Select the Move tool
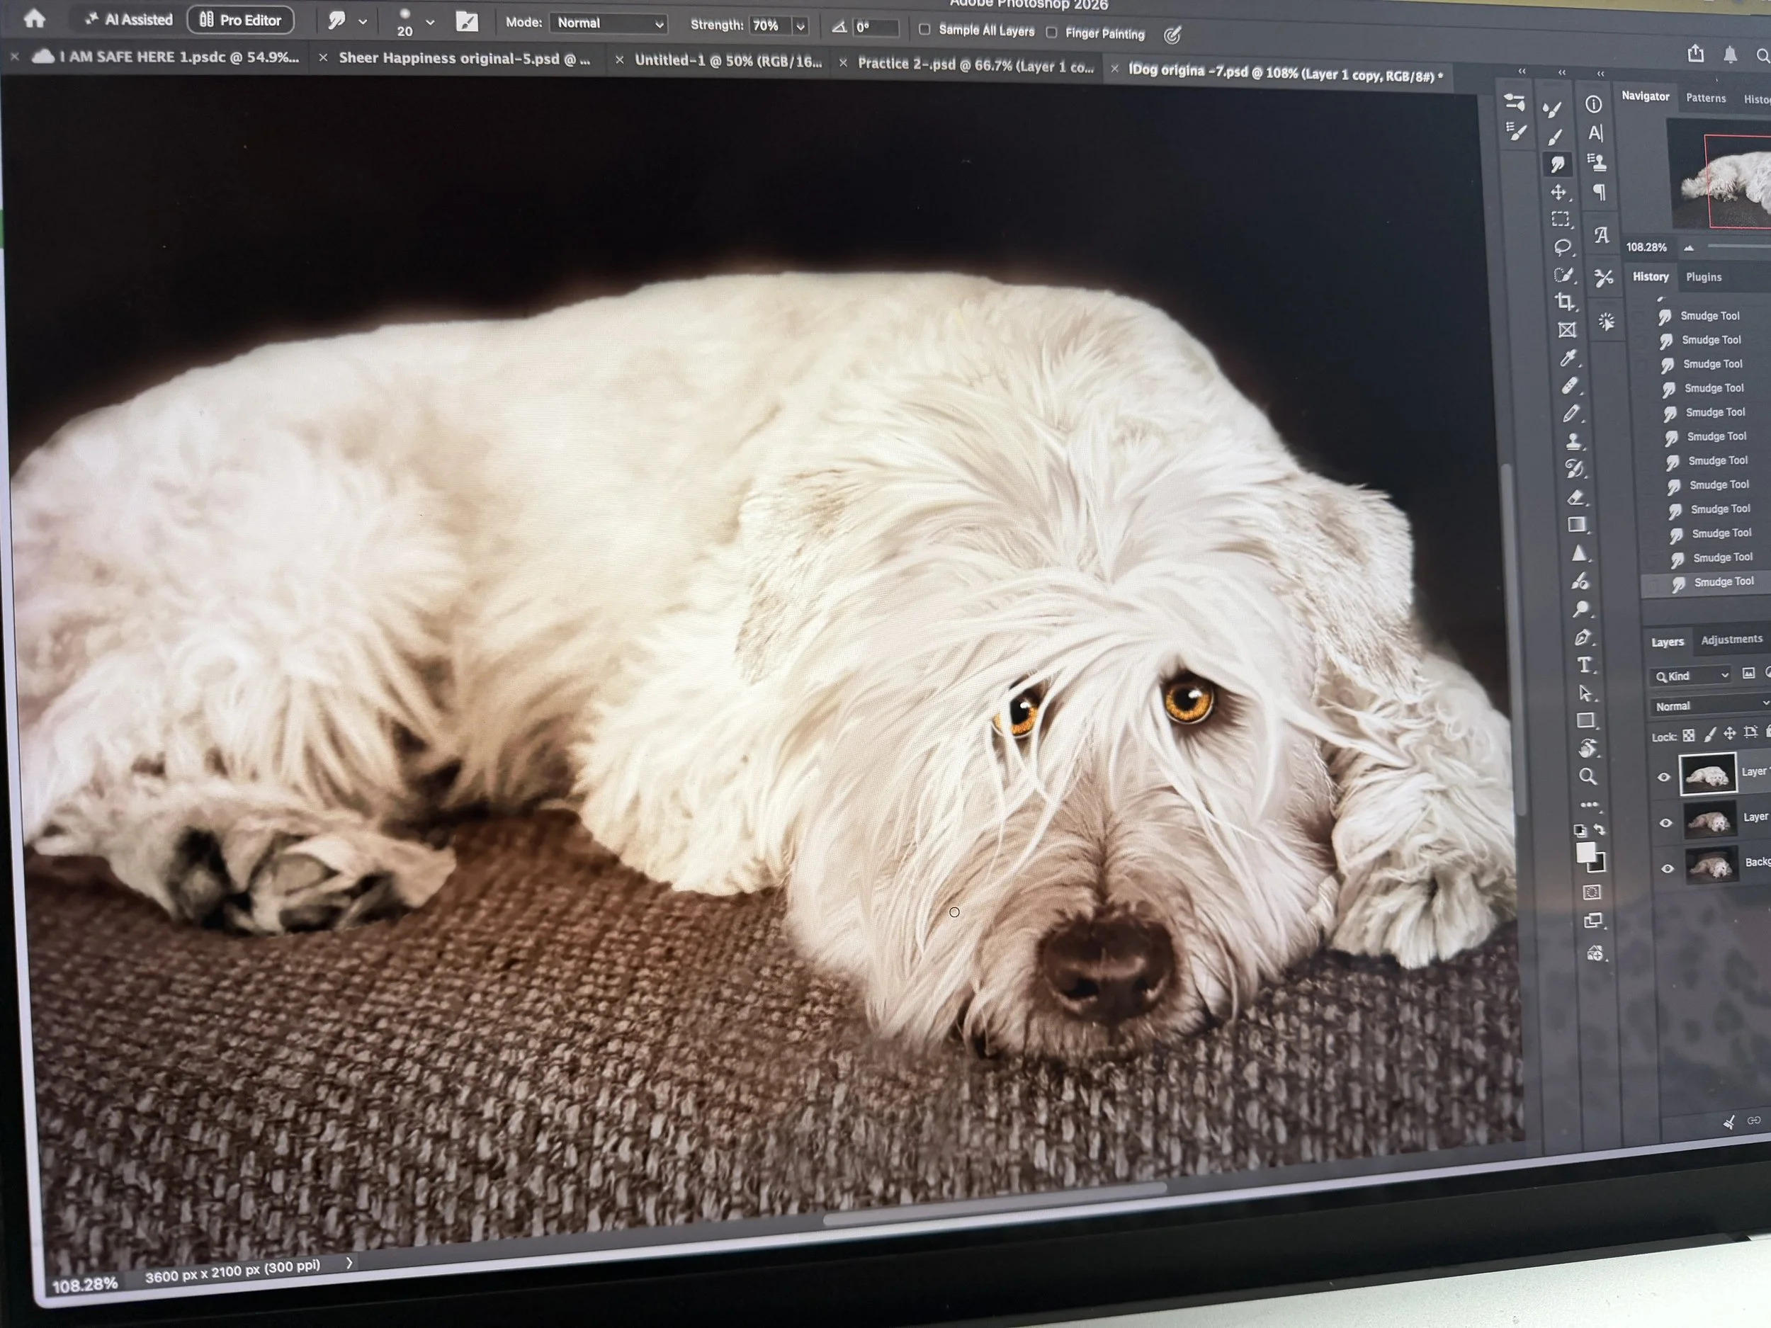 tap(1558, 192)
